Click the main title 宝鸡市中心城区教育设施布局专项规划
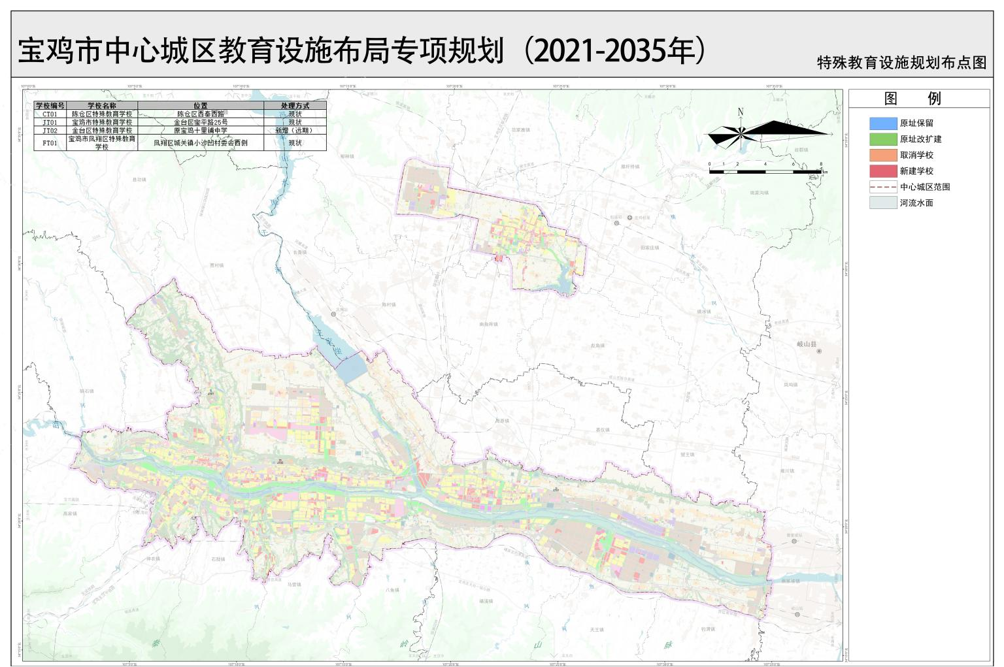Screen dimensions: 1004x667 coord(261,50)
